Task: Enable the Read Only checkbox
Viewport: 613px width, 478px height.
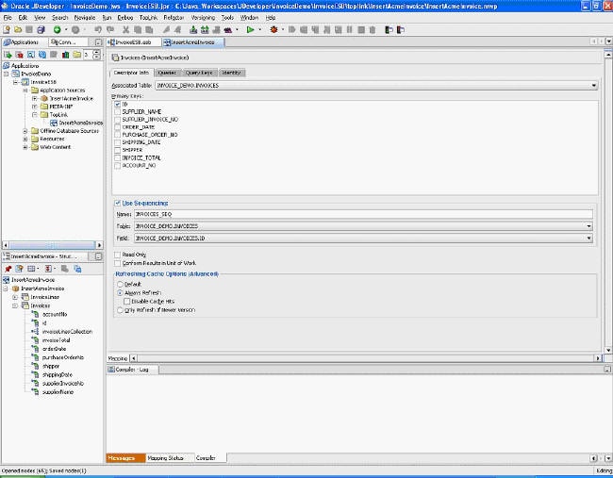Action: (118, 255)
